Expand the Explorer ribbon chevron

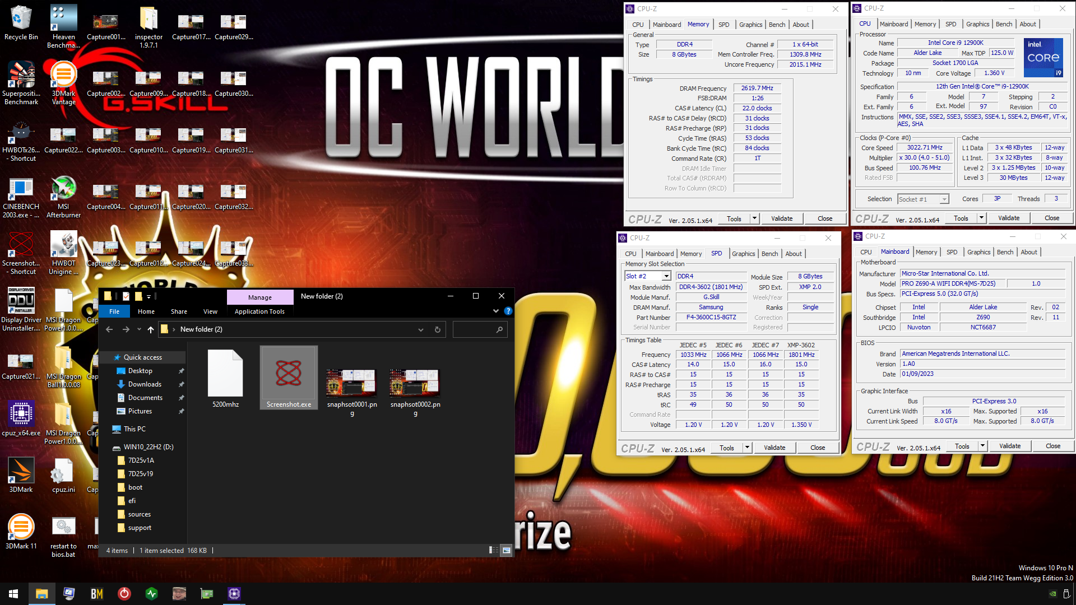[x=495, y=311]
